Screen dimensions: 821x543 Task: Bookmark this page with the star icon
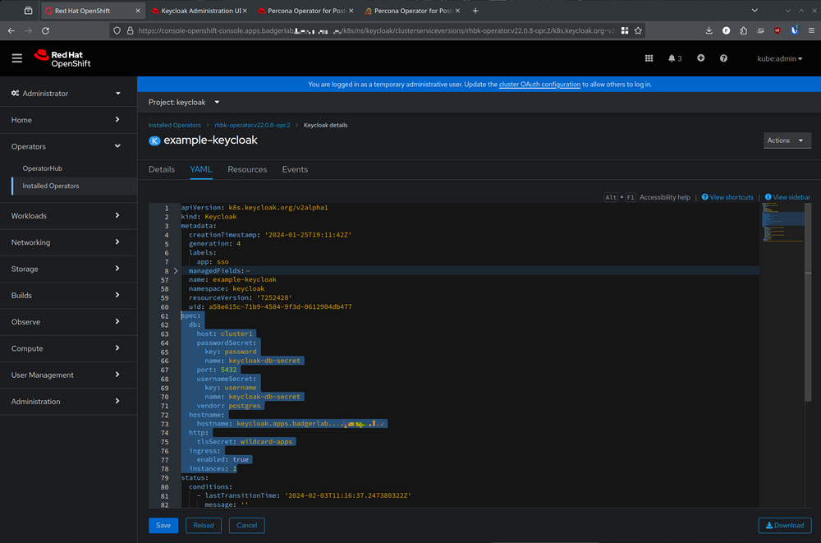638,30
